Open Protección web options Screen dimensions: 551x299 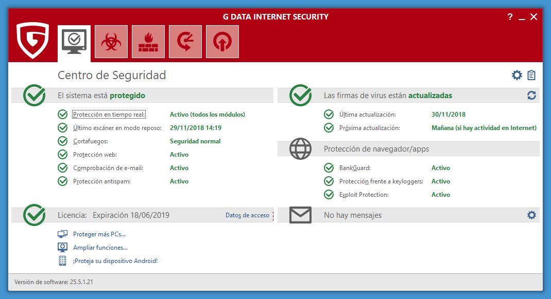(95, 155)
